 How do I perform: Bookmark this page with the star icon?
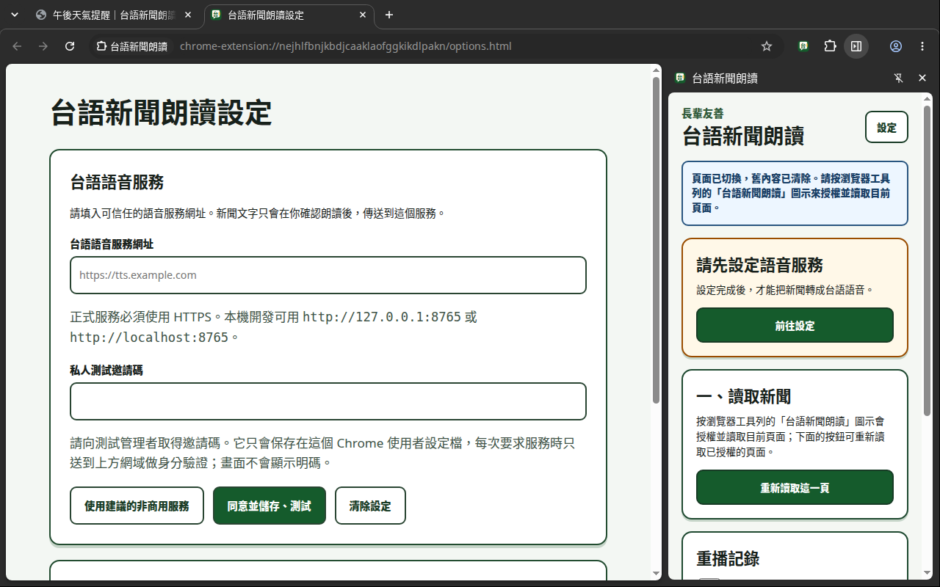coord(767,46)
